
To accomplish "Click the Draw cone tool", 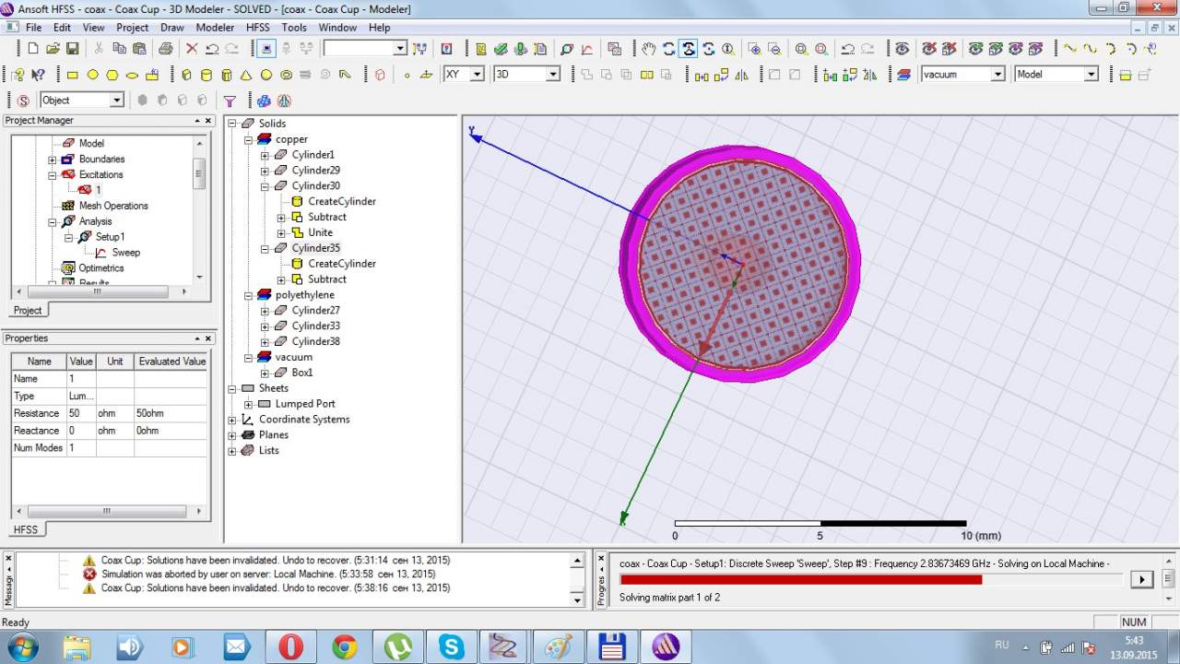I will point(246,75).
